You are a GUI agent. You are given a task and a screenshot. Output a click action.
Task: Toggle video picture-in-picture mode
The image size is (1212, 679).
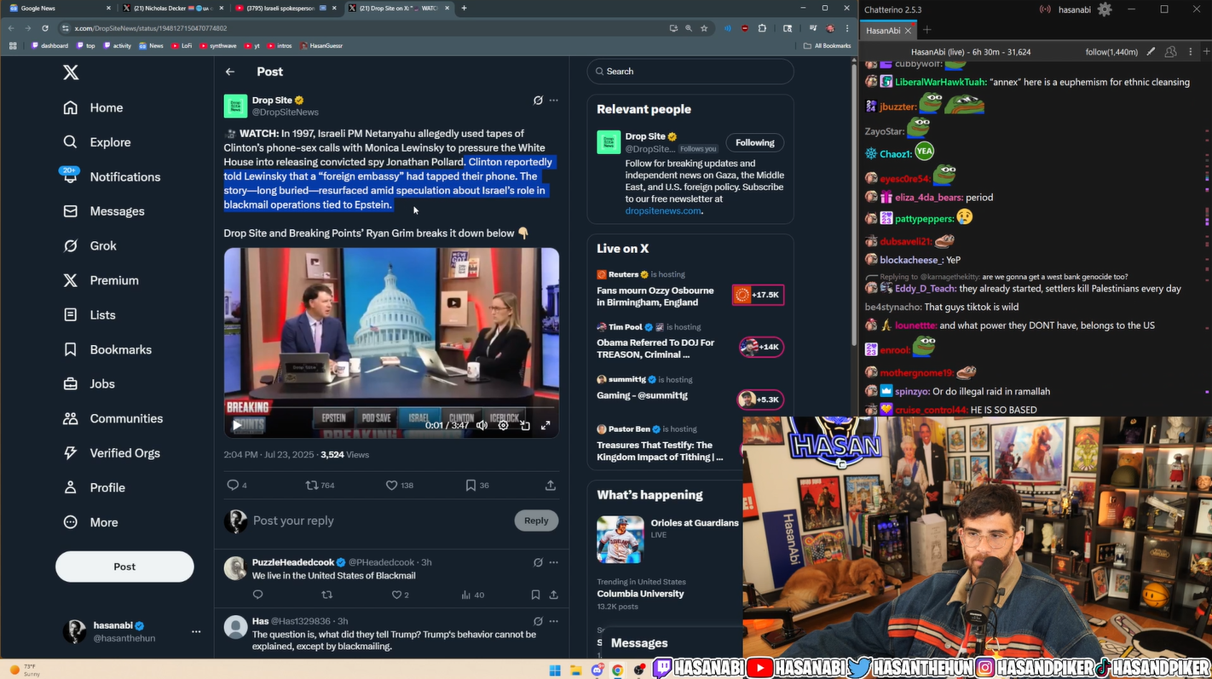click(525, 425)
